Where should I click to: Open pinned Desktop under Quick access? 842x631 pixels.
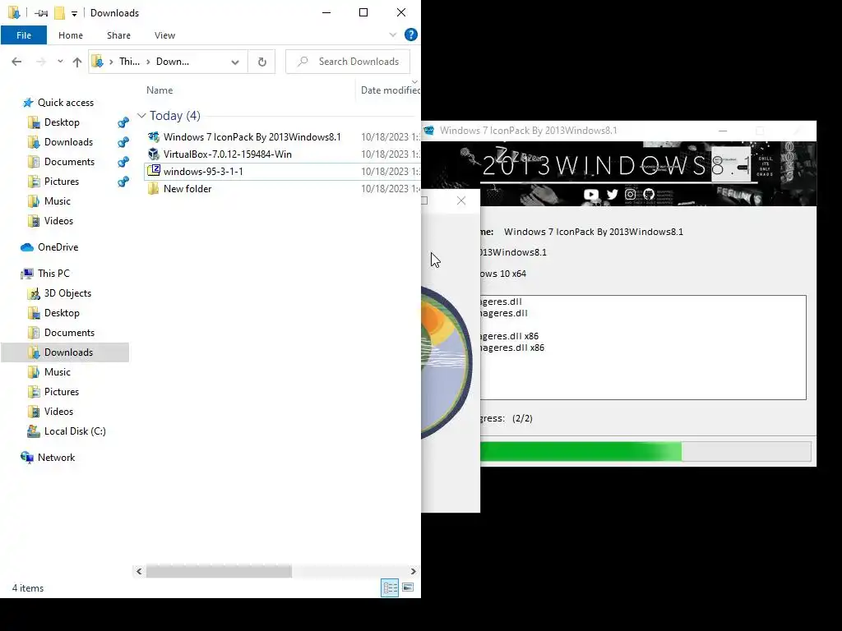tap(62, 122)
